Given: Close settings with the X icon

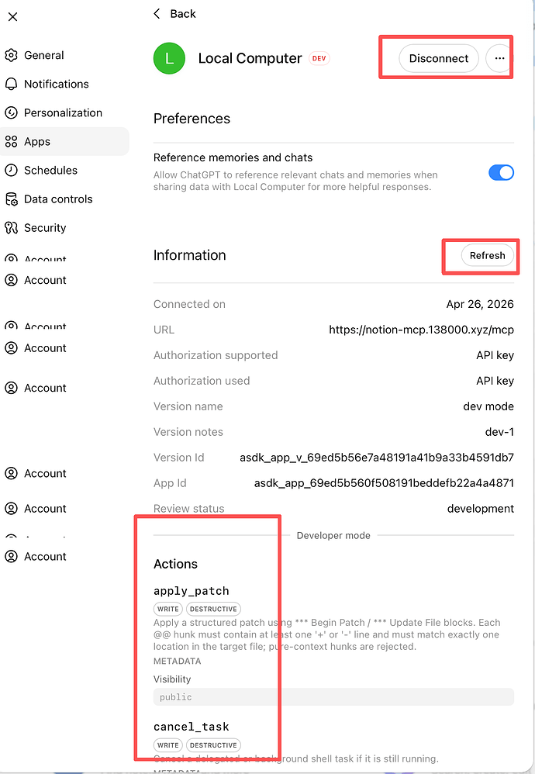Looking at the screenshot, I should [x=13, y=17].
